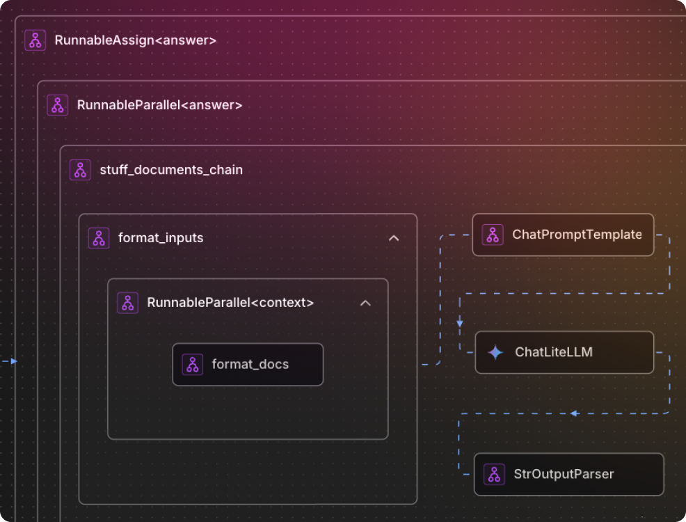The image size is (686, 522).
Task: Click the RunnableParallel<answer> label
Action: pos(160,105)
